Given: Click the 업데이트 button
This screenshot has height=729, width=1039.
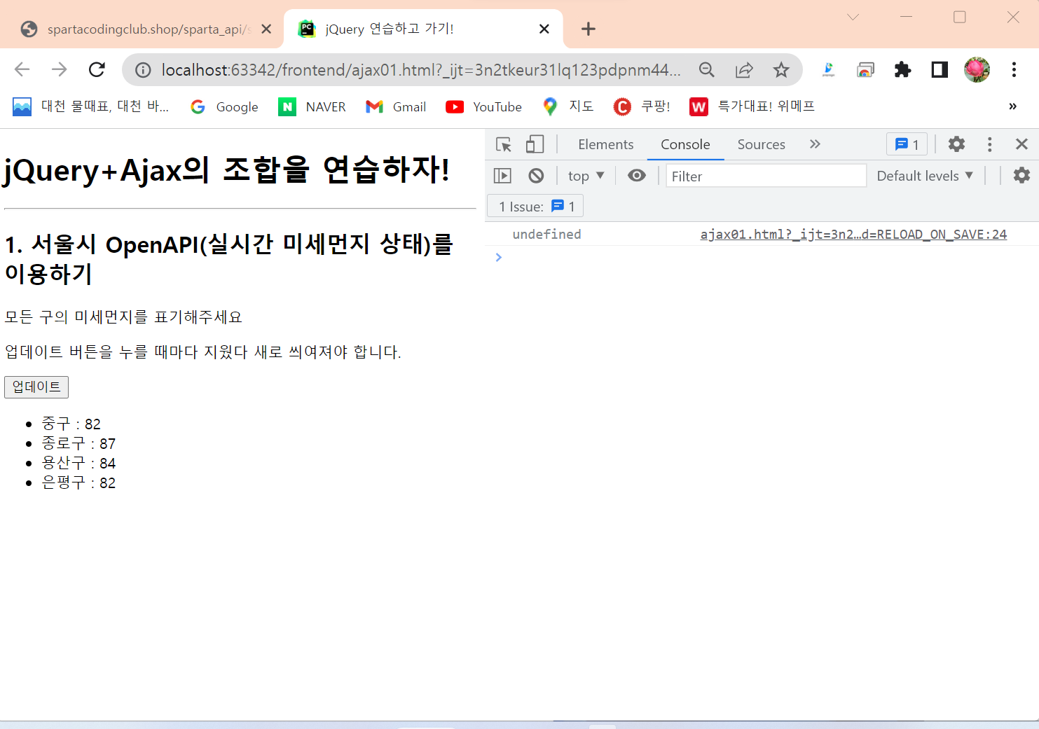Looking at the screenshot, I should coord(36,387).
